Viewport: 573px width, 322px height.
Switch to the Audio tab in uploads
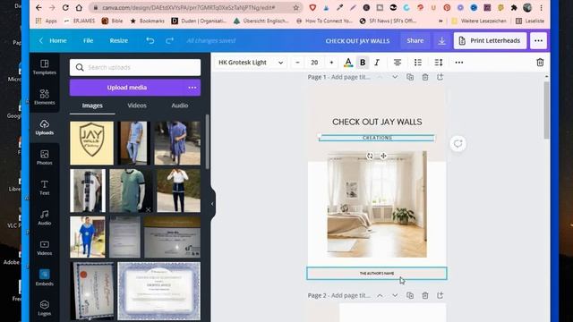pyautogui.click(x=180, y=106)
